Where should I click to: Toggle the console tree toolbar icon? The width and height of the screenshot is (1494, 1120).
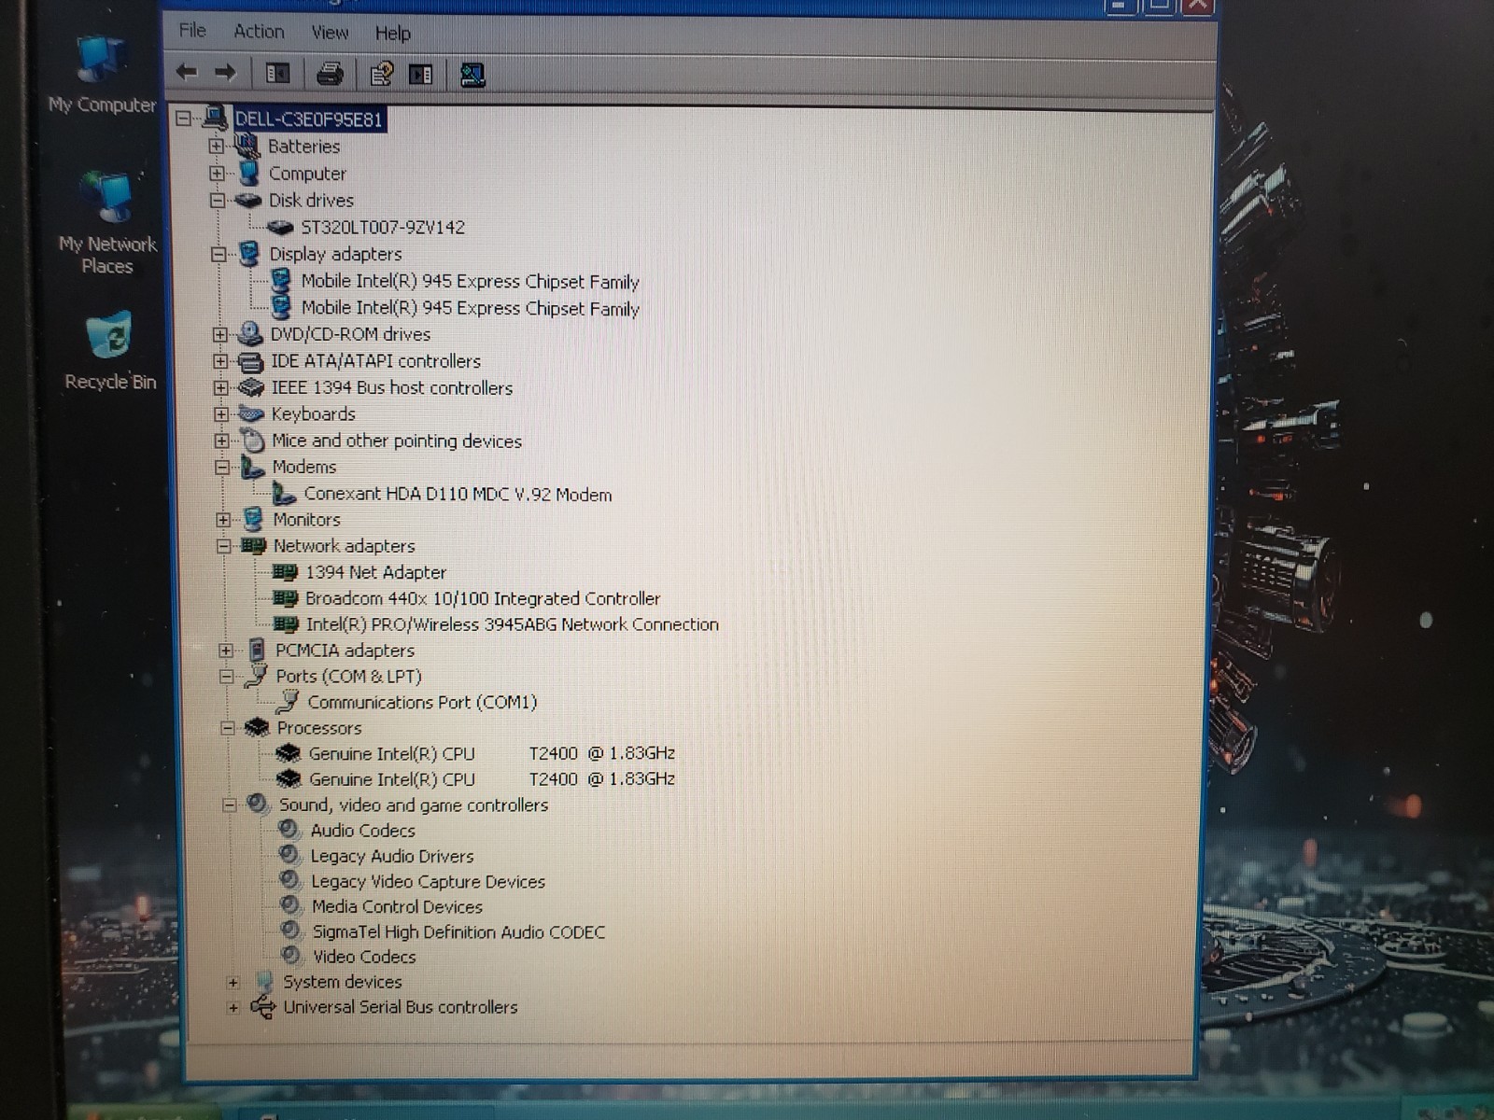277,73
